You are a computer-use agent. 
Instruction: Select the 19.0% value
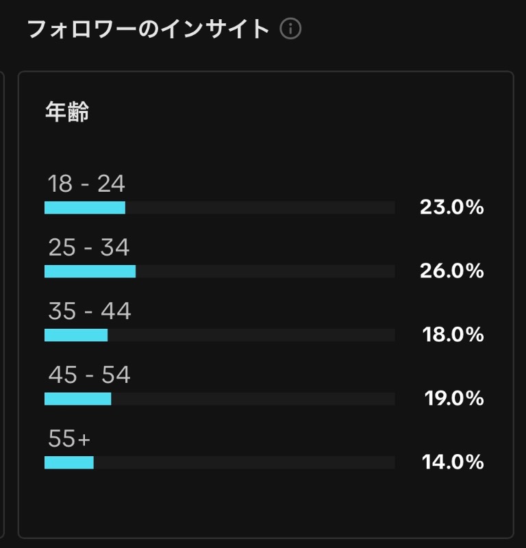coord(454,398)
